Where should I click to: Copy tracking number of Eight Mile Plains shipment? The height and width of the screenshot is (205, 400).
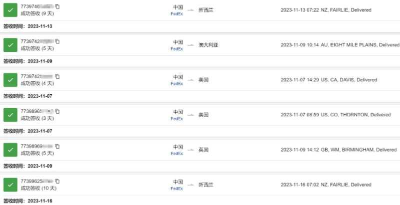57,41
